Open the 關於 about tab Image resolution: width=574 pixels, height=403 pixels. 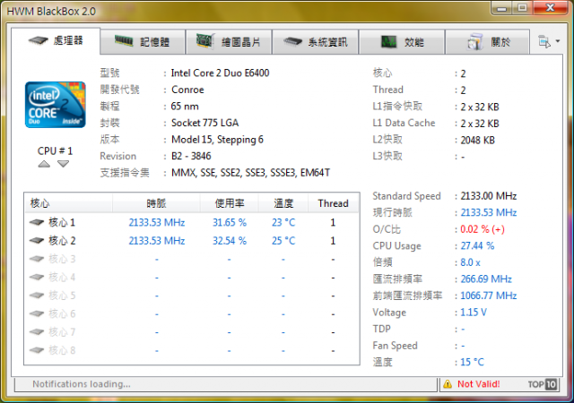(487, 42)
